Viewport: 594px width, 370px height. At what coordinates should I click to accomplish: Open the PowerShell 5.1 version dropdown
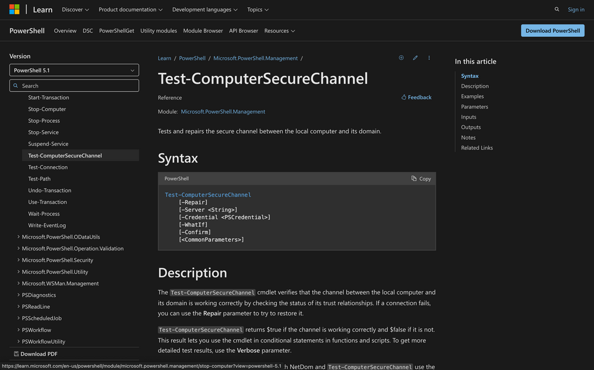74,69
